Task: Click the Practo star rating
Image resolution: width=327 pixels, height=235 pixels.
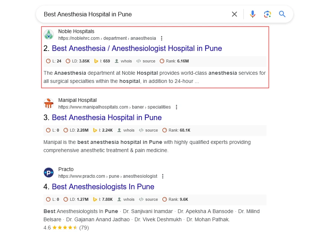Action: (65, 228)
